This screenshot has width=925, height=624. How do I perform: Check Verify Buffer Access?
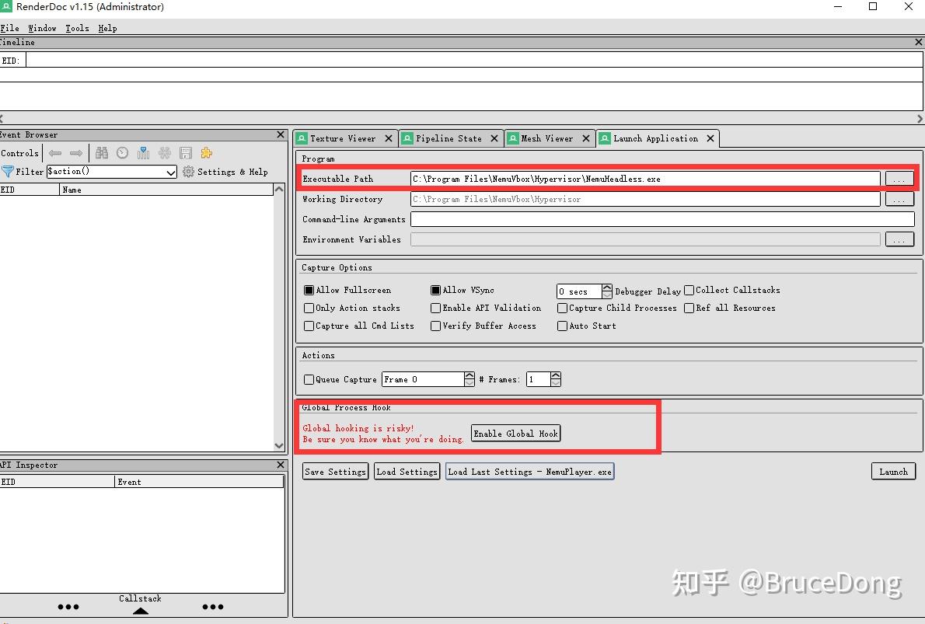[435, 326]
